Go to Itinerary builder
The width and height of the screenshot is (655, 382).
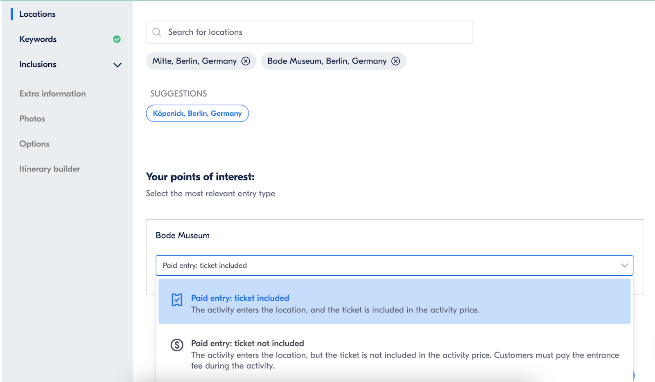(x=50, y=169)
